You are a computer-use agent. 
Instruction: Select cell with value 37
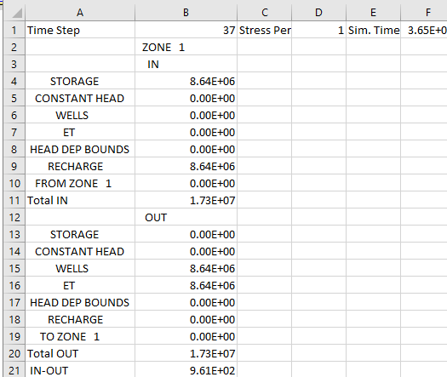point(186,30)
